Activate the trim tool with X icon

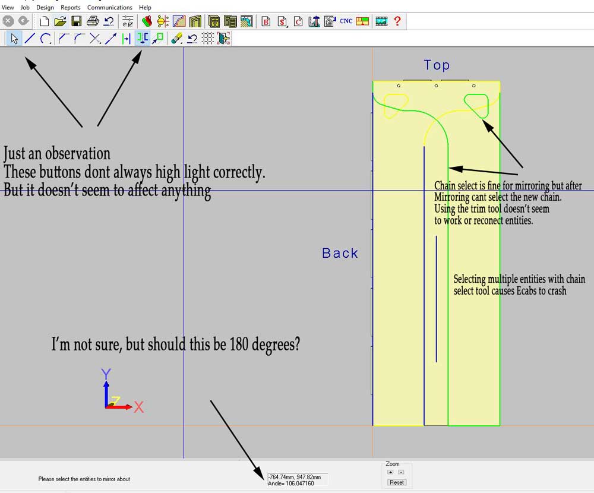coord(94,39)
